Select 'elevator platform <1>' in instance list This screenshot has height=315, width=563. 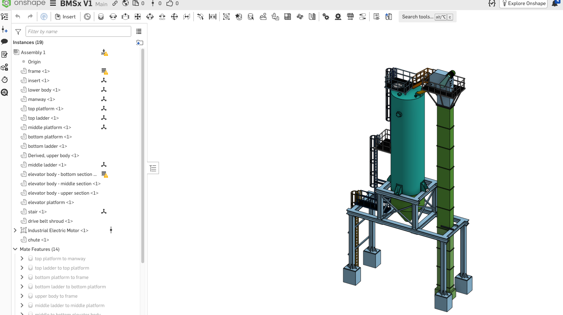pos(51,202)
